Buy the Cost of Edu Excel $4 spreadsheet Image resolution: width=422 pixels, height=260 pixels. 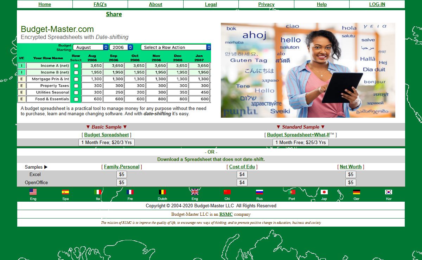coord(242,174)
